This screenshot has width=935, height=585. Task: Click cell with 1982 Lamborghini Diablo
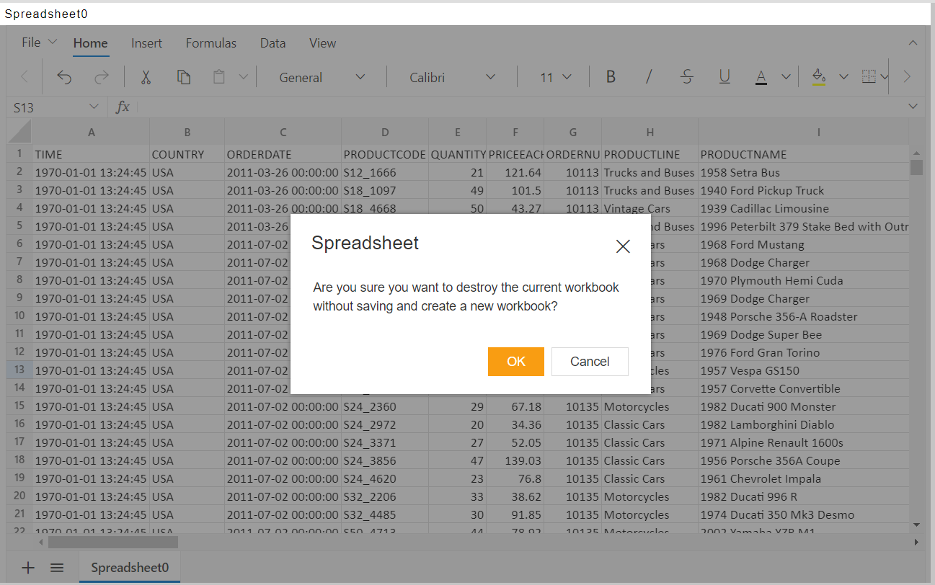tap(804, 424)
